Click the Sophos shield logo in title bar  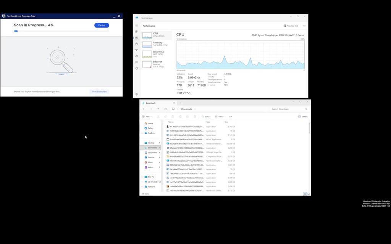click(4, 16)
